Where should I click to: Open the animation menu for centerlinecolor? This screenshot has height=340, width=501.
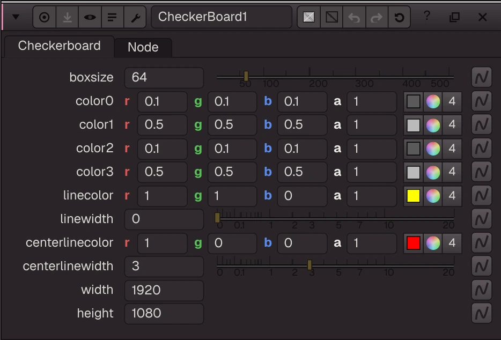482,242
